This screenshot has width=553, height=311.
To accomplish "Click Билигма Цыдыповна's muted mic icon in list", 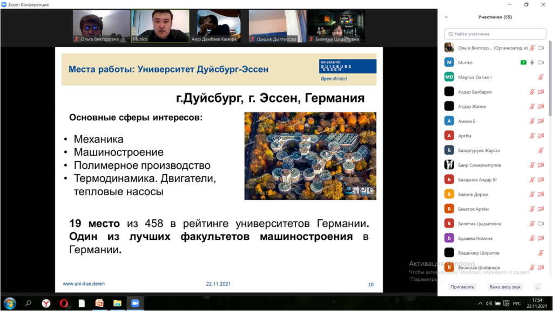I will tap(532, 223).
